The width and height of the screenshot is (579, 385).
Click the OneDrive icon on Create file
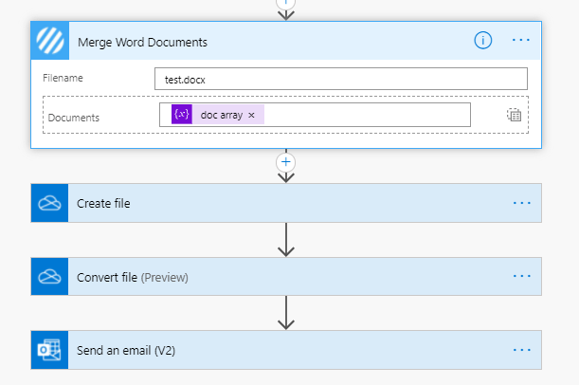coord(48,203)
